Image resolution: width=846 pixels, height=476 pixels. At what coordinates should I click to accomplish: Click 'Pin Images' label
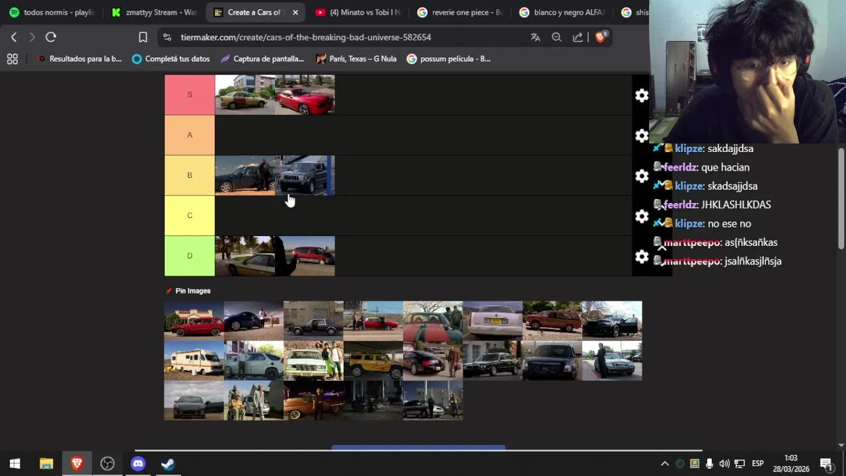click(192, 291)
